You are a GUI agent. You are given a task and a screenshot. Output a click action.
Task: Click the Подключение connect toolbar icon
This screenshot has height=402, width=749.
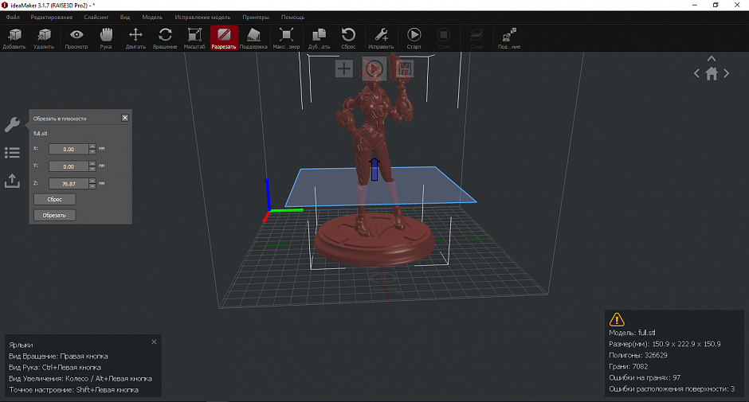pyautogui.click(x=509, y=38)
